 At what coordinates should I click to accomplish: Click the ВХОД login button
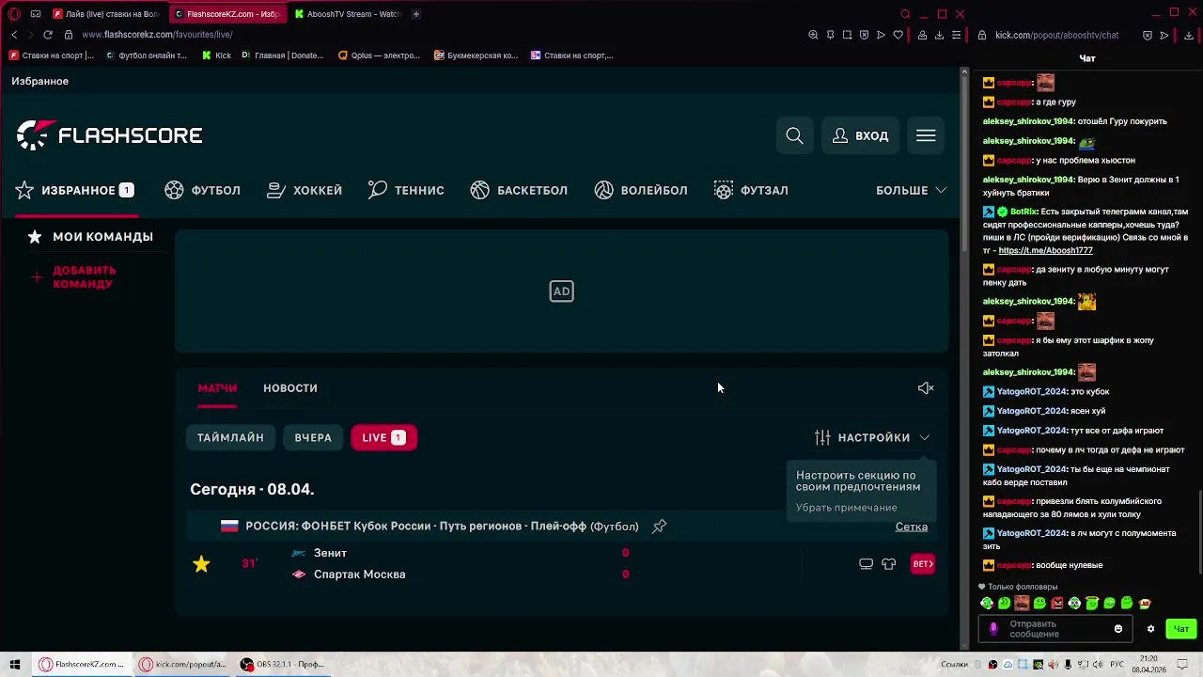[860, 136]
